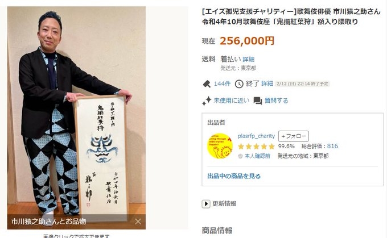Click the bid gavel icon
The width and height of the screenshot is (387, 238).
point(207,84)
